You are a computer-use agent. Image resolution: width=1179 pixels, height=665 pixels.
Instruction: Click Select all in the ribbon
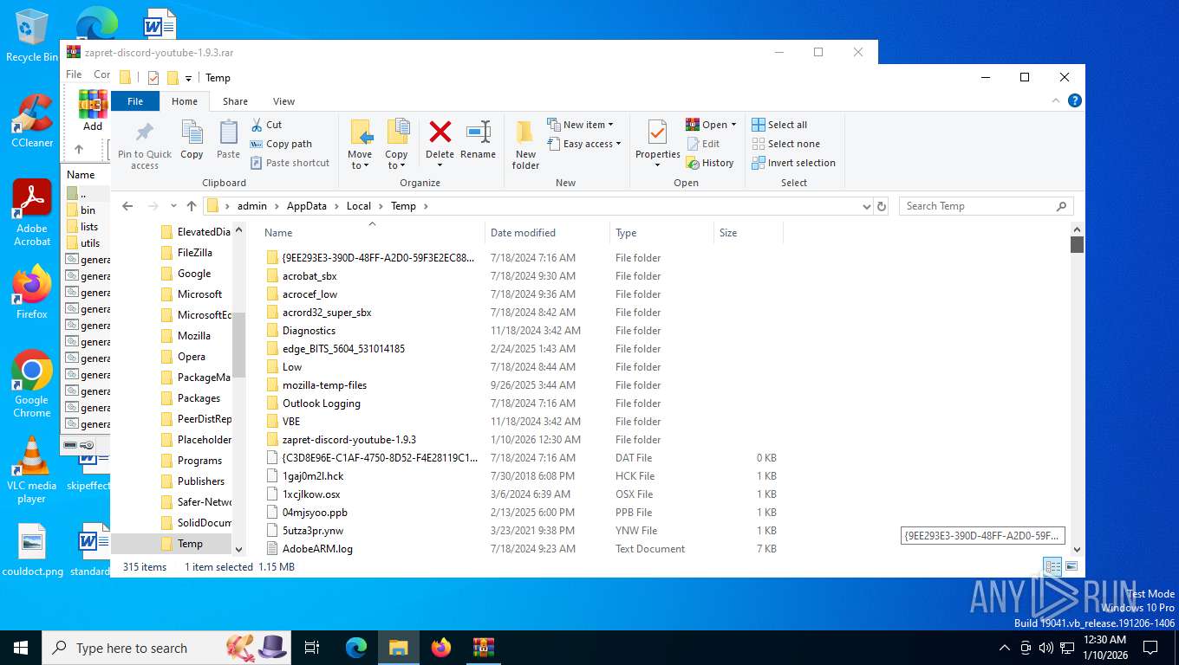point(779,125)
